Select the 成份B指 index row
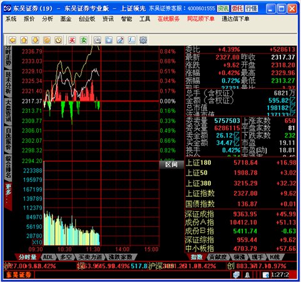The width and height of the screenshot is (301, 282). click(x=241, y=231)
